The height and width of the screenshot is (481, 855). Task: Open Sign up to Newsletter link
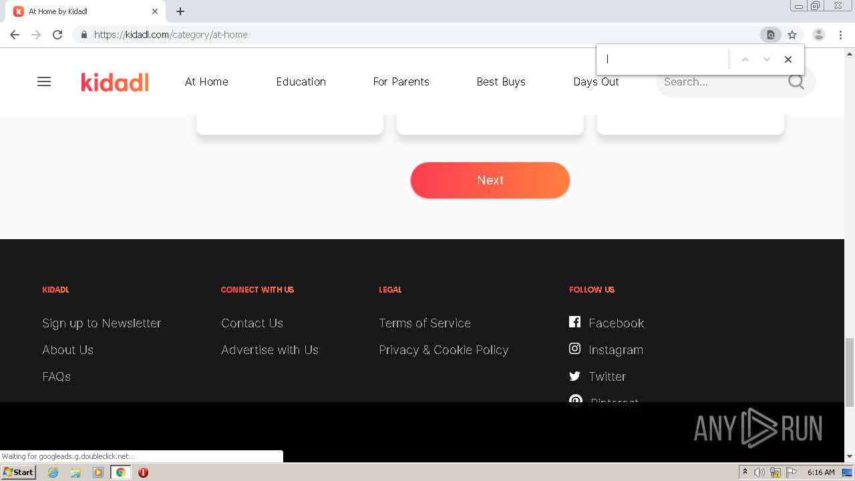(102, 323)
